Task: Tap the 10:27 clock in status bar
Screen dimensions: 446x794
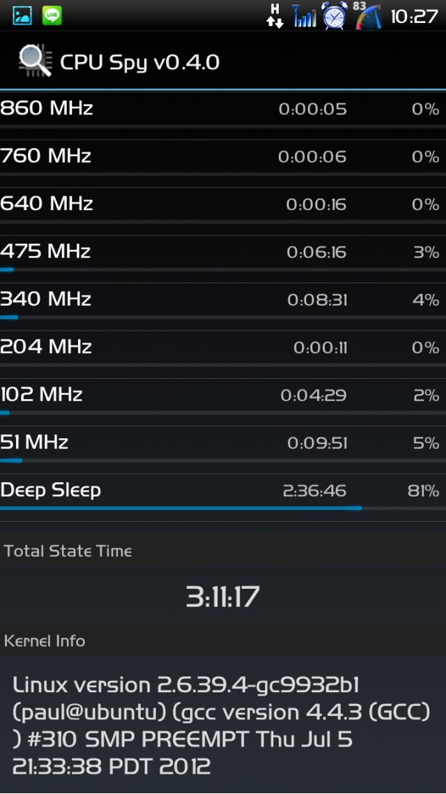Action: coord(414,16)
